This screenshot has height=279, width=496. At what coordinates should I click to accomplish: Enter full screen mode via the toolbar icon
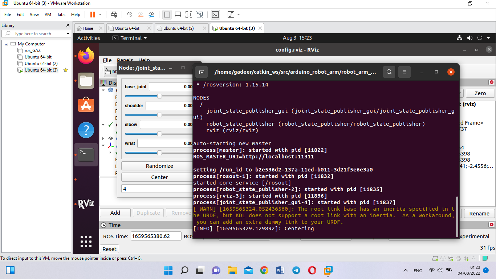point(188,15)
